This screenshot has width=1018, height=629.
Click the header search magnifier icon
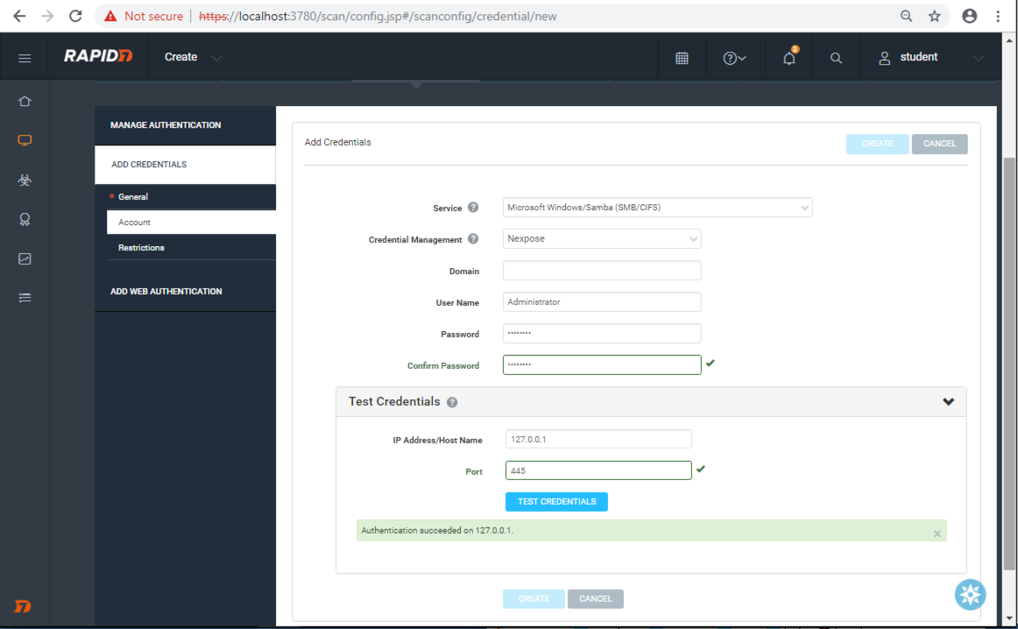836,58
